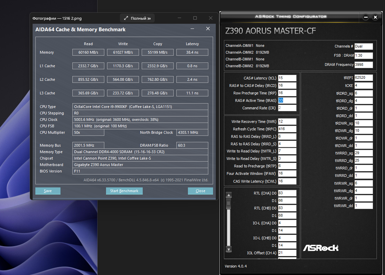The width and height of the screenshot is (385, 275).
Task: Click the Write Recovery Time (tWR) field
Action: tap(287, 122)
